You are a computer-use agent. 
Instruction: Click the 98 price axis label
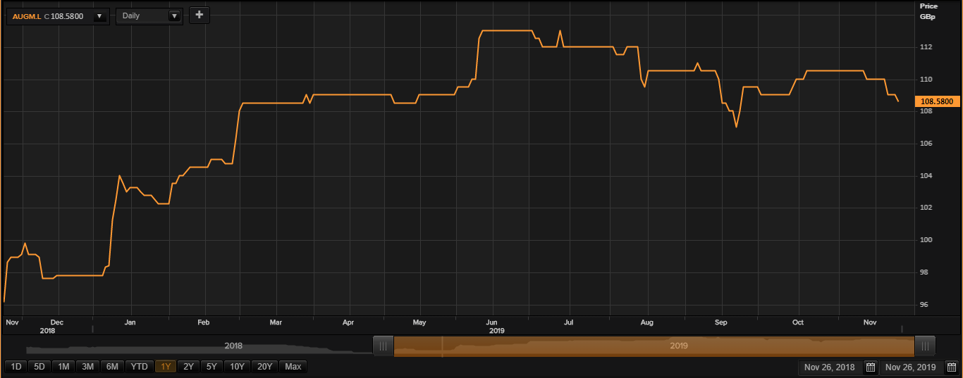(x=924, y=272)
